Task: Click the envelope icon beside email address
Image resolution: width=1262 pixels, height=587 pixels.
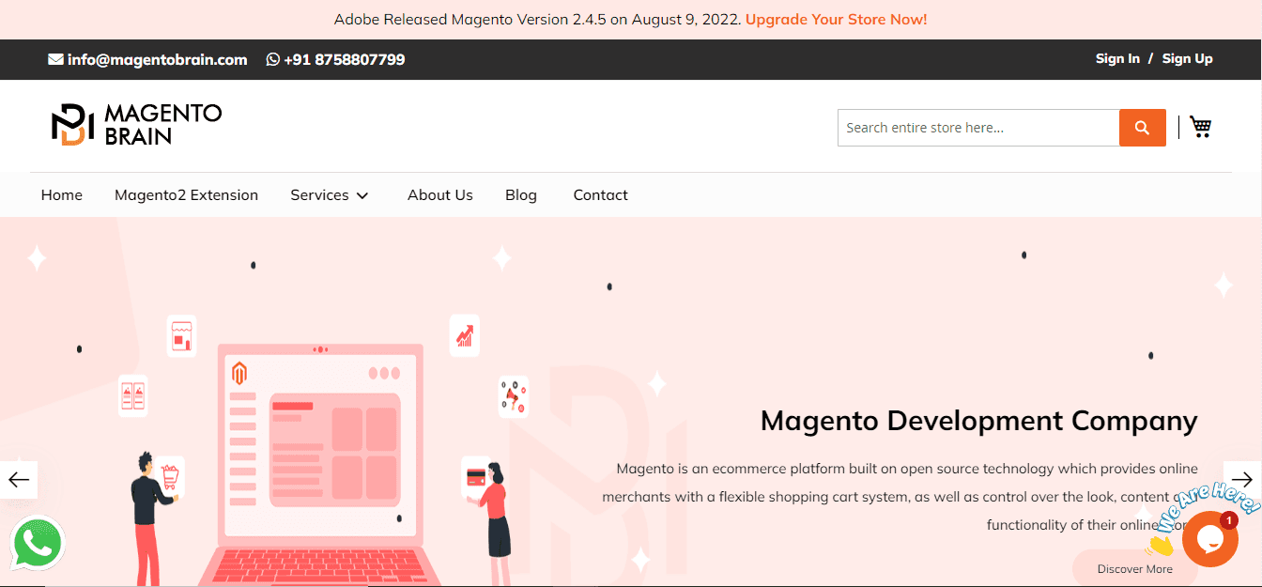Action: pyautogui.click(x=55, y=59)
